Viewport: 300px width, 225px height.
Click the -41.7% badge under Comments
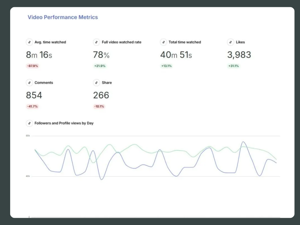(32, 106)
